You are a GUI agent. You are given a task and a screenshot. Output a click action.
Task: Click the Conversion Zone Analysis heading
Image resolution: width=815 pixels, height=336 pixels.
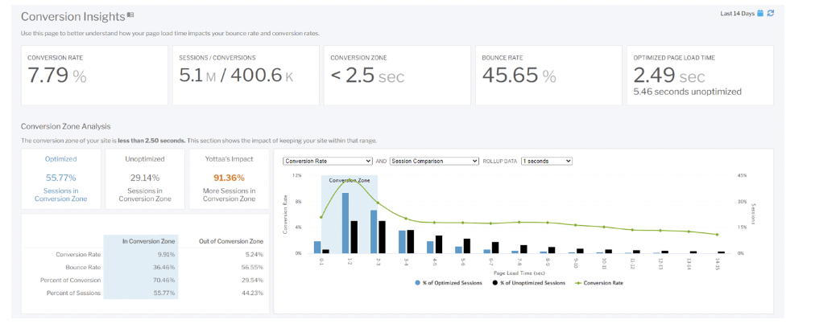tap(65, 126)
